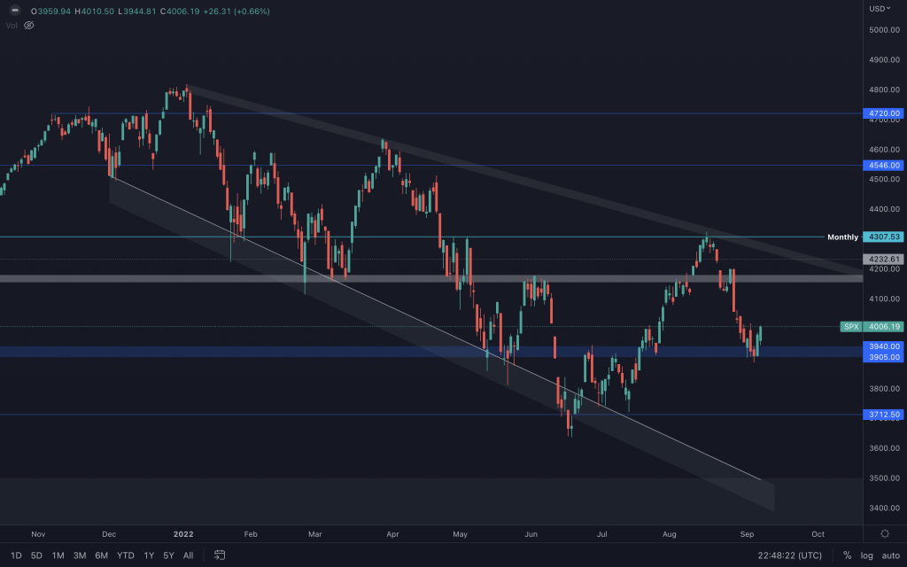Select the 1D time range
Screen dimensions: 907x567
[16, 555]
